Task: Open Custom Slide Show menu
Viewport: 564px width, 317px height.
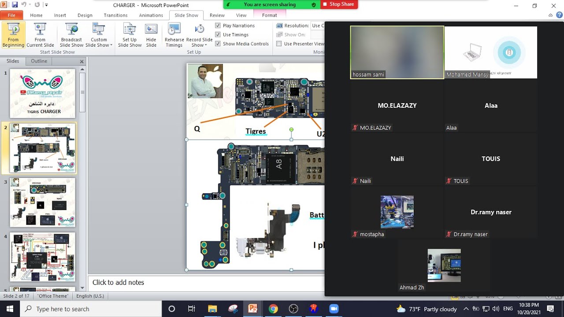Action: (x=99, y=35)
